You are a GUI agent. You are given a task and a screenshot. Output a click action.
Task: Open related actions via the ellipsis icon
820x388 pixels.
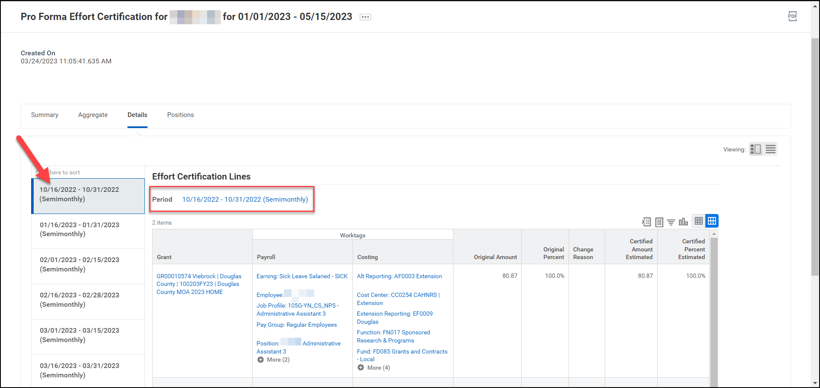click(365, 17)
